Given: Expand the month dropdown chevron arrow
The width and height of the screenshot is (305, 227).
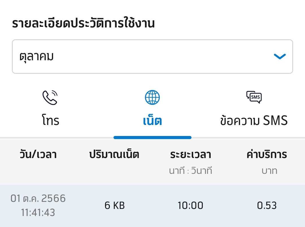Looking at the screenshot, I should coord(280,57).
